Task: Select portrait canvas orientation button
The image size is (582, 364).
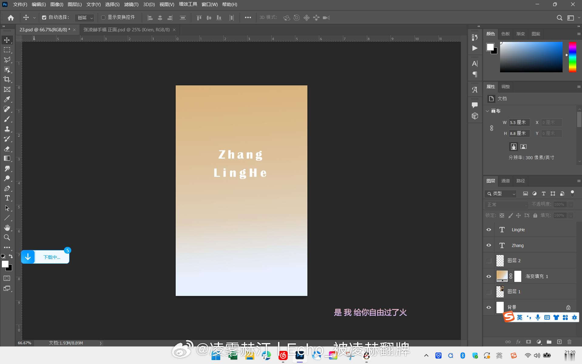Action: click(513, 147)
